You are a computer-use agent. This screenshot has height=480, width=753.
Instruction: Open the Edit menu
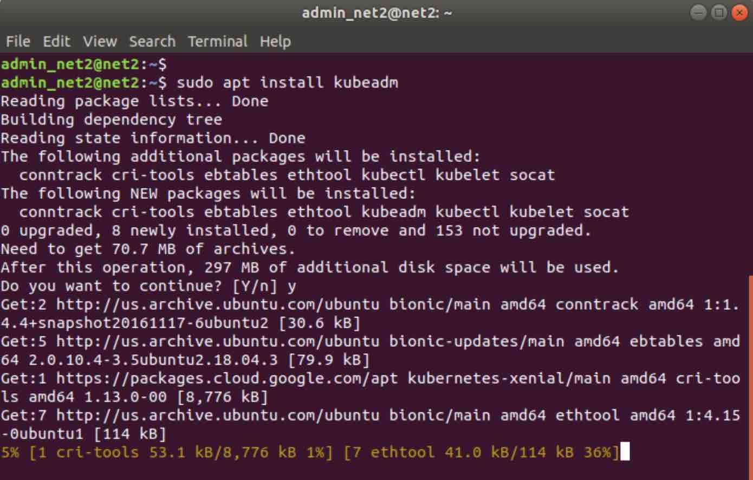pos(56,41)
